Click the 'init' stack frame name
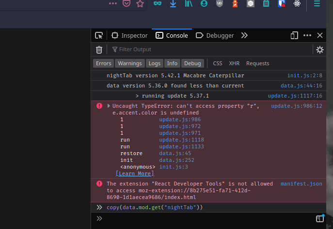The image size is (333, 229). pos(127,160)
